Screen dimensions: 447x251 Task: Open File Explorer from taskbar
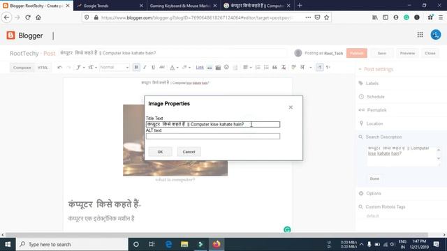(184, 244)
